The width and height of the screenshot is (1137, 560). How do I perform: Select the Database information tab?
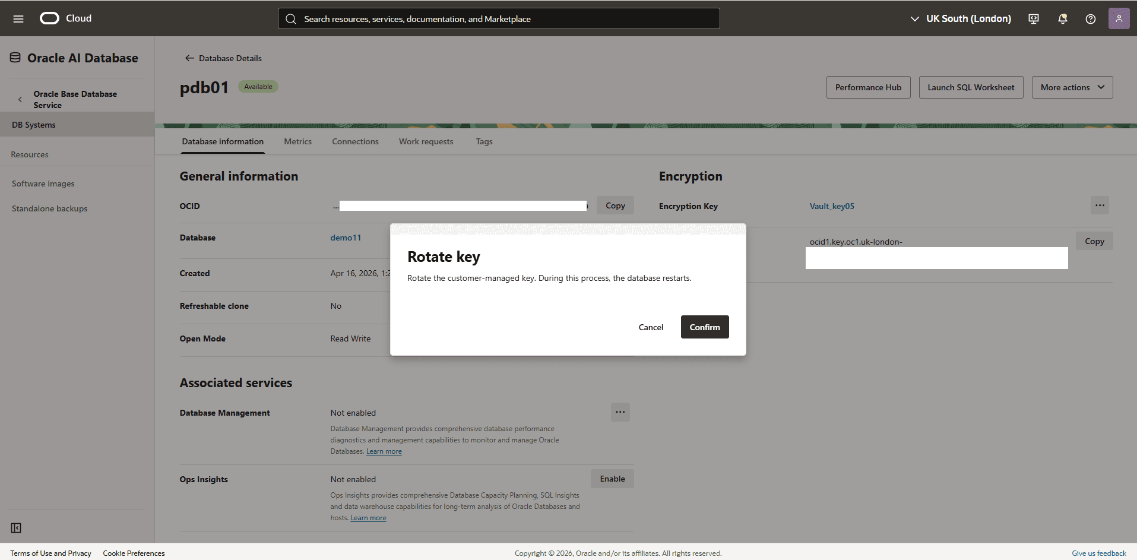[x=223, y=141]
